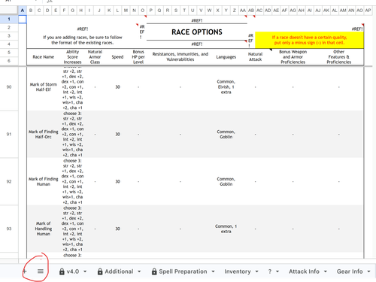Screen dimensions: 376x282
Task: Select the Mark of Finding Half-Orc cell
Action: coord(44,134)
